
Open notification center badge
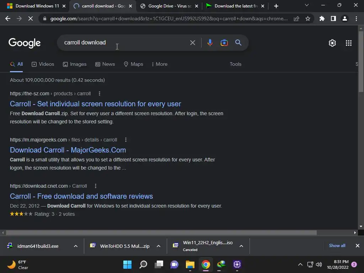click(354, 264)
